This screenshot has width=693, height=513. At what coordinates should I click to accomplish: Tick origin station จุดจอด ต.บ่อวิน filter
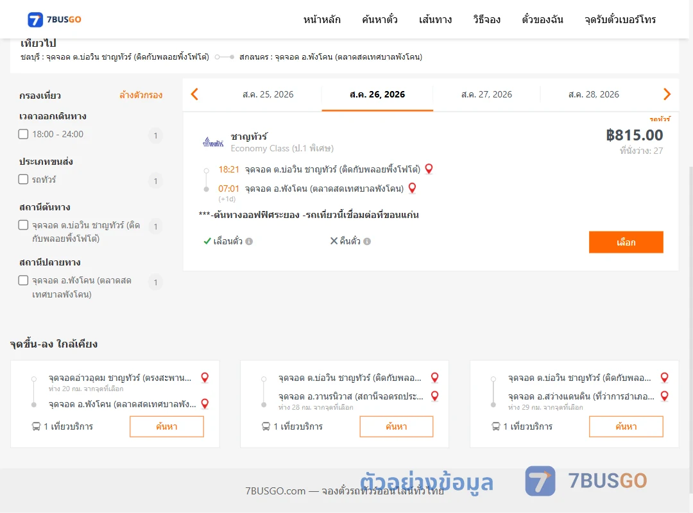24,225
